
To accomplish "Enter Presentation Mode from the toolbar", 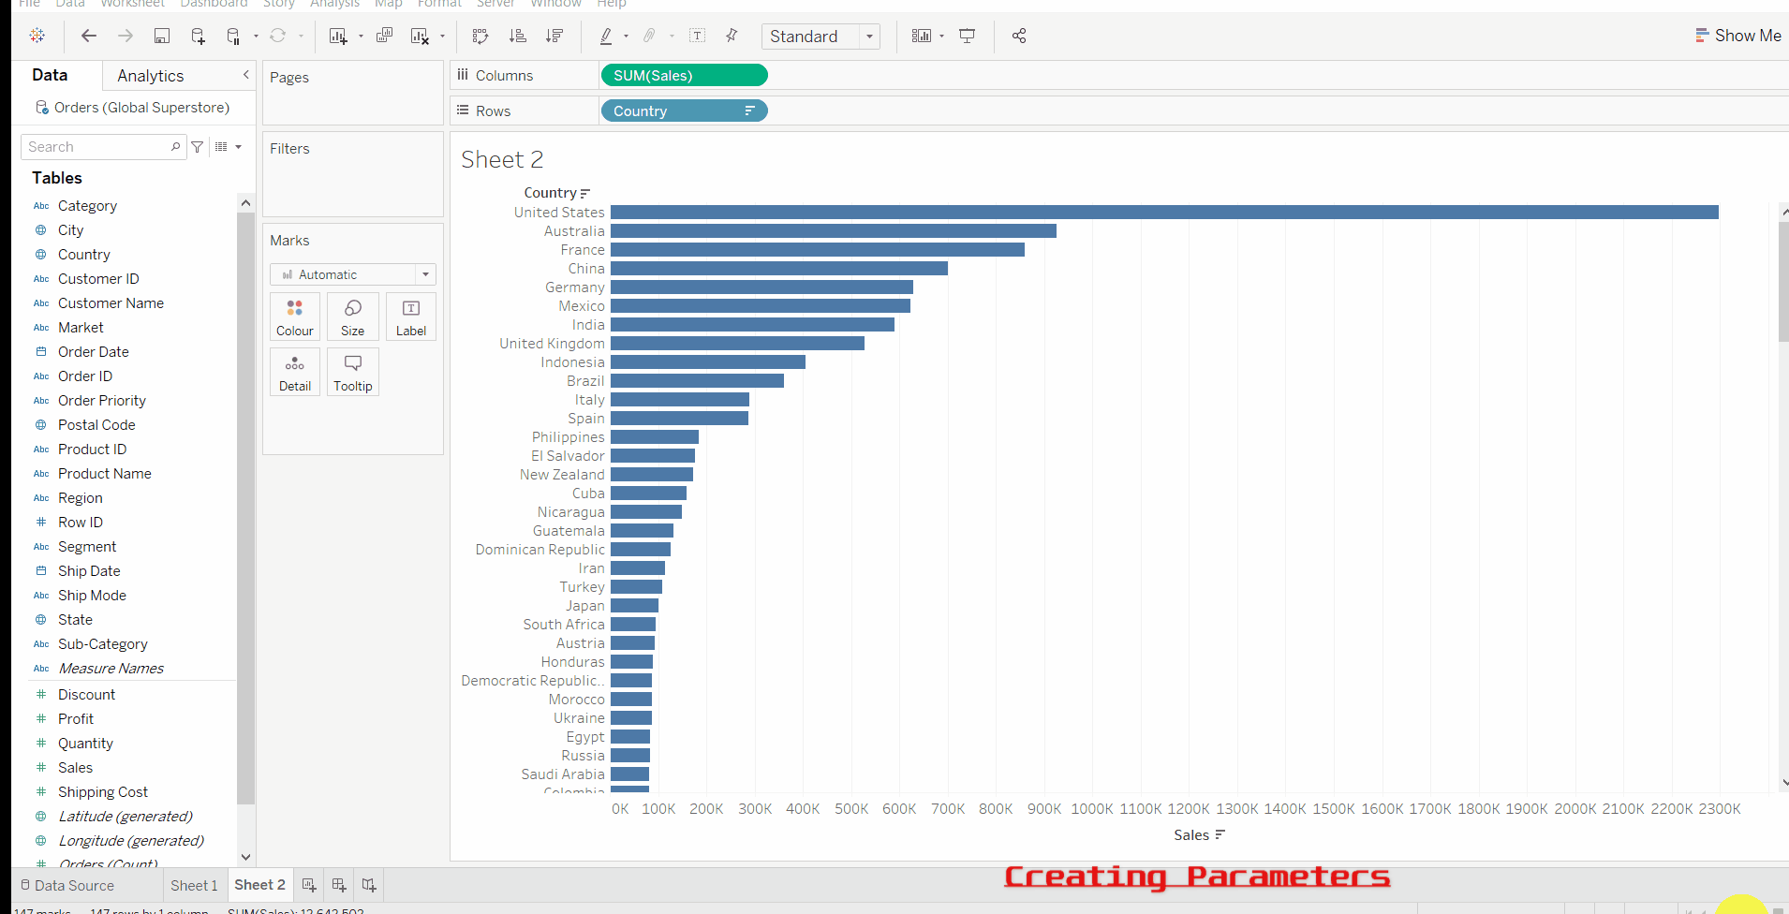I will tap(968, 36).
